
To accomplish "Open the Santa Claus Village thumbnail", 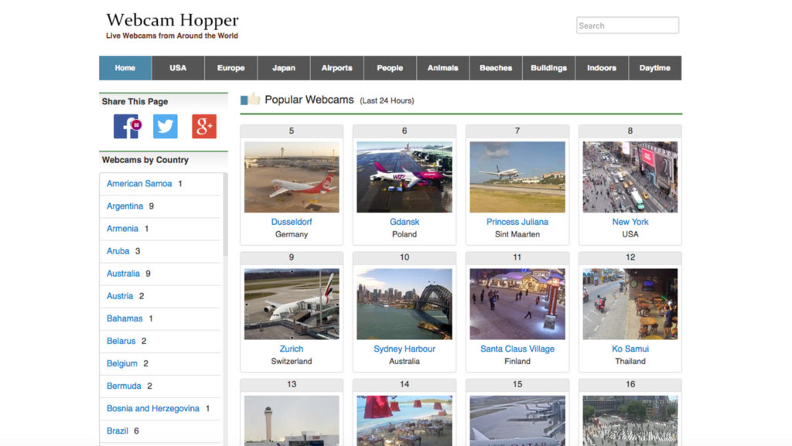I will point(517,305).
